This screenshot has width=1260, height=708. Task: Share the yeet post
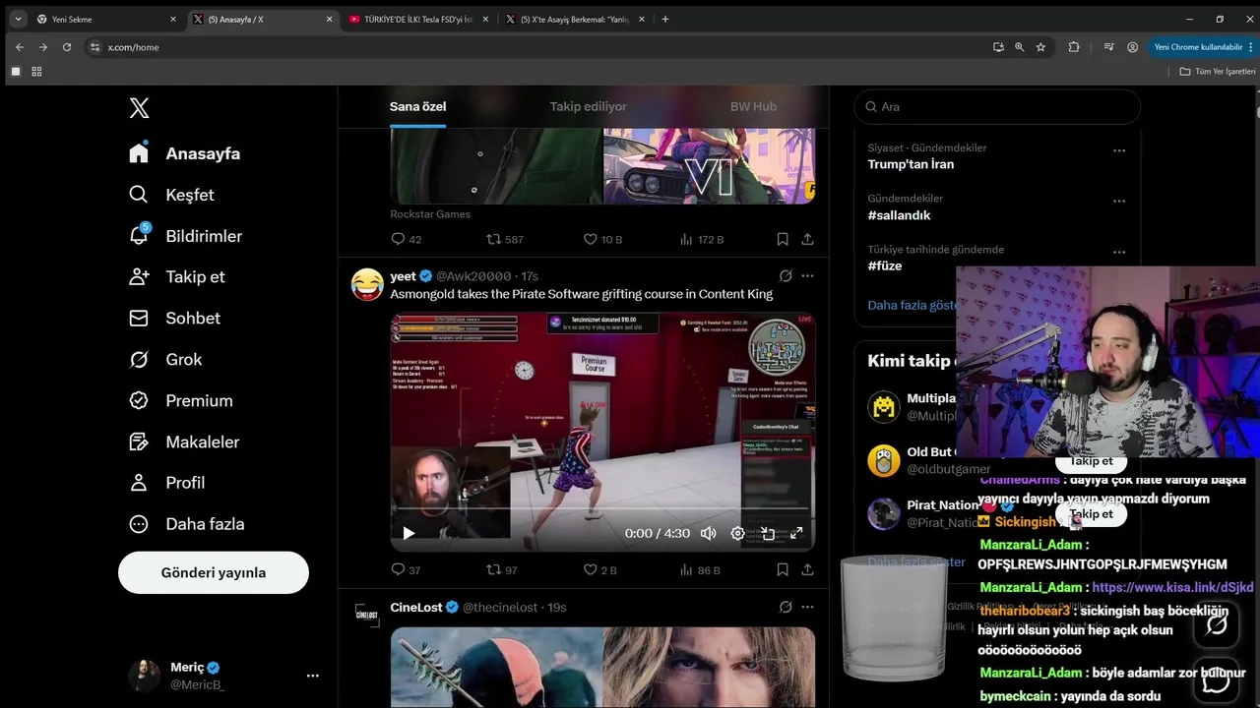pyautogui.click(x=807, y=569)
